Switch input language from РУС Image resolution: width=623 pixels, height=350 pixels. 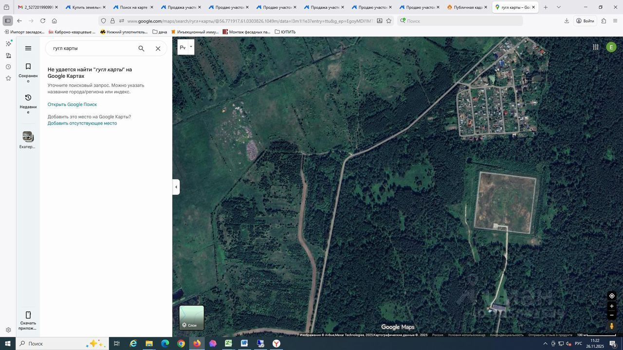pos(578,344)
